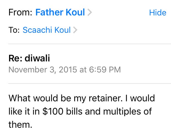
Task: Click the "To:" field label
Action: pyautogui.click(x=14, y=30)
